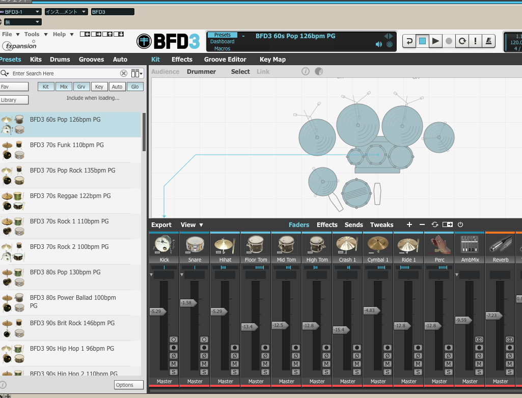
Task: Go to next preset with right arrow
Action: tap(391, 36)
